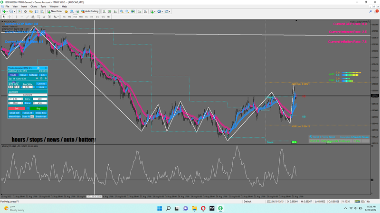
Task: Click the green Buy button
Action: coord(38,108)
